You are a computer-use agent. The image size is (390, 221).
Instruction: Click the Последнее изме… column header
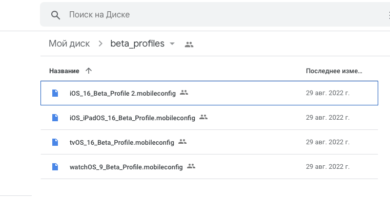pyautogui.click(x=334, y=71)
